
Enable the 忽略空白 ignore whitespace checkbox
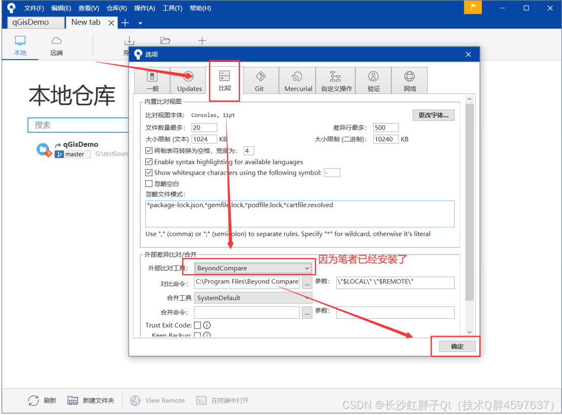[149, 184]
